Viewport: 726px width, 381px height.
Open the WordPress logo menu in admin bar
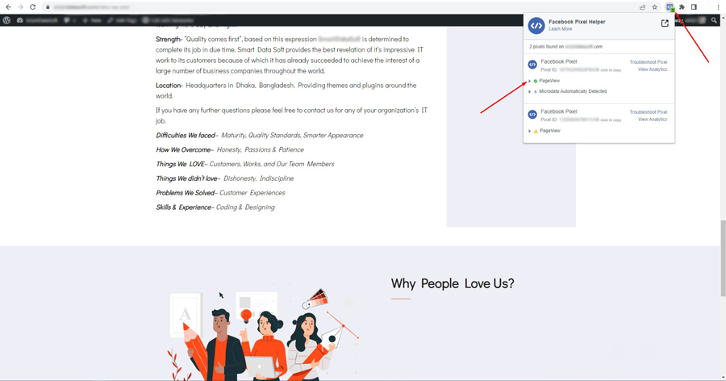pyautogui.click(x=6, y=20)
